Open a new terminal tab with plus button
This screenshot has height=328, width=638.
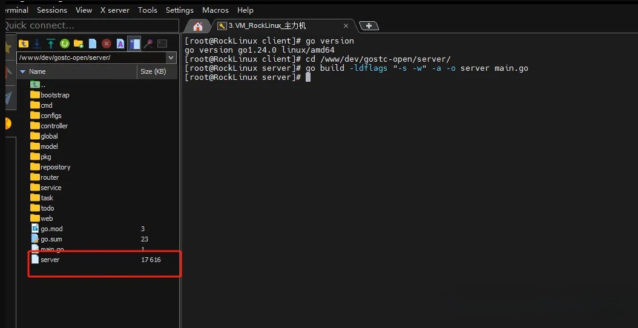tap(369, 25)
